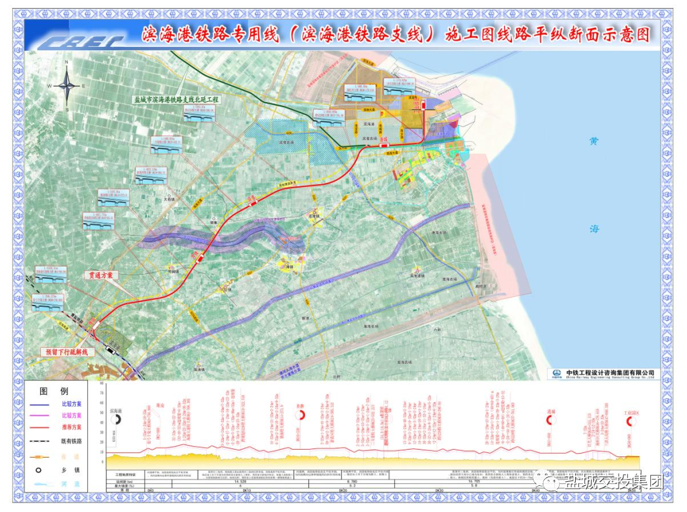Click the blue 比较方案 line in the legend
The image size is (687, 512).
pos(39,405)
